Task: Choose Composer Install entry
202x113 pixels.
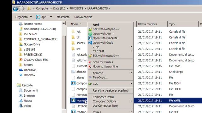Action: click(111, 97)
